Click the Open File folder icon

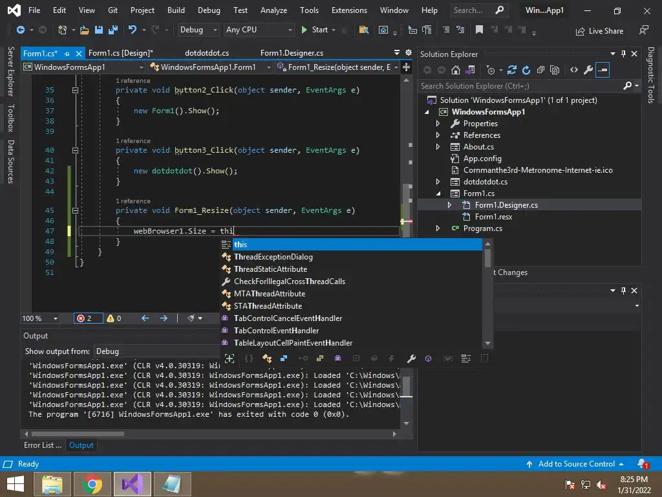tap(85, 30)
